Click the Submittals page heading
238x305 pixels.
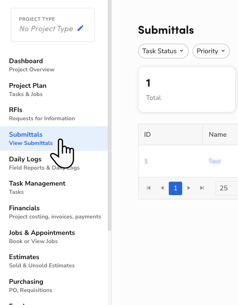pyautogui.click(x=166, y=30)
